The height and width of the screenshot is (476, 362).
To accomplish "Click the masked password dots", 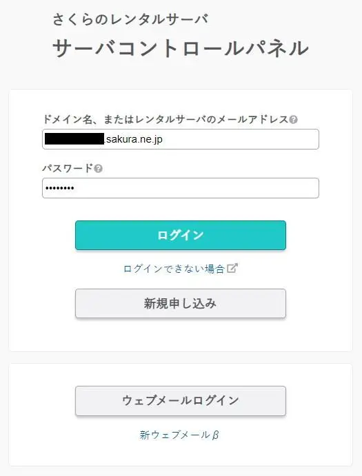I will [59, 188].
